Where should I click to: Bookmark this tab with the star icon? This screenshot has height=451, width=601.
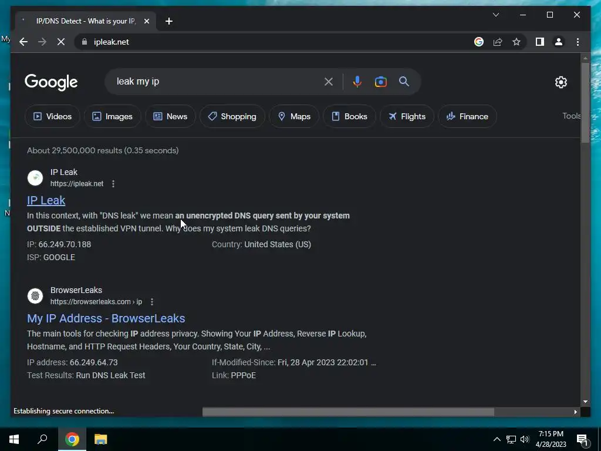(516, 42)
